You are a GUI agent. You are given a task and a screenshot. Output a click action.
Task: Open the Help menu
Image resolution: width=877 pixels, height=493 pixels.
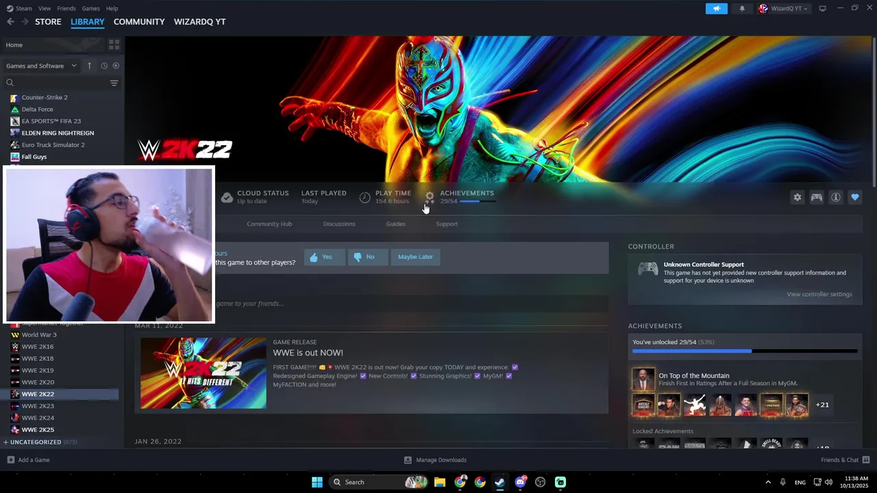click(112, 8)
